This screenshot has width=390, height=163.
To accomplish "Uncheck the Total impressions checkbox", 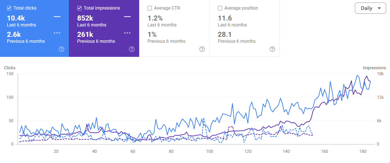I will (x=80, y=8).
